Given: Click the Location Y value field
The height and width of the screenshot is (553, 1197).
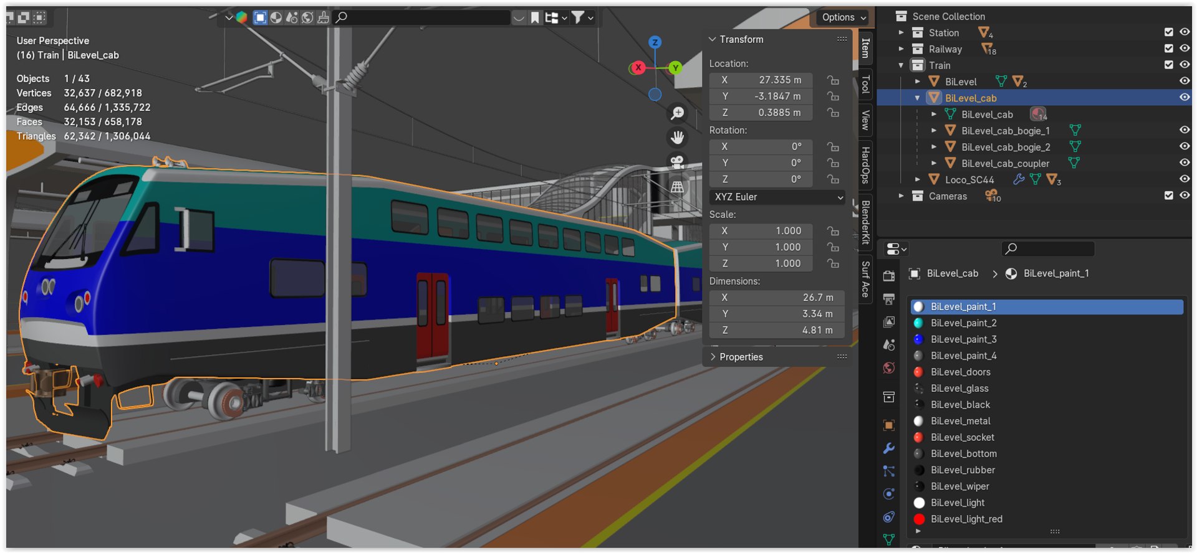Looking at the screenshot, I should pos(761,96).
